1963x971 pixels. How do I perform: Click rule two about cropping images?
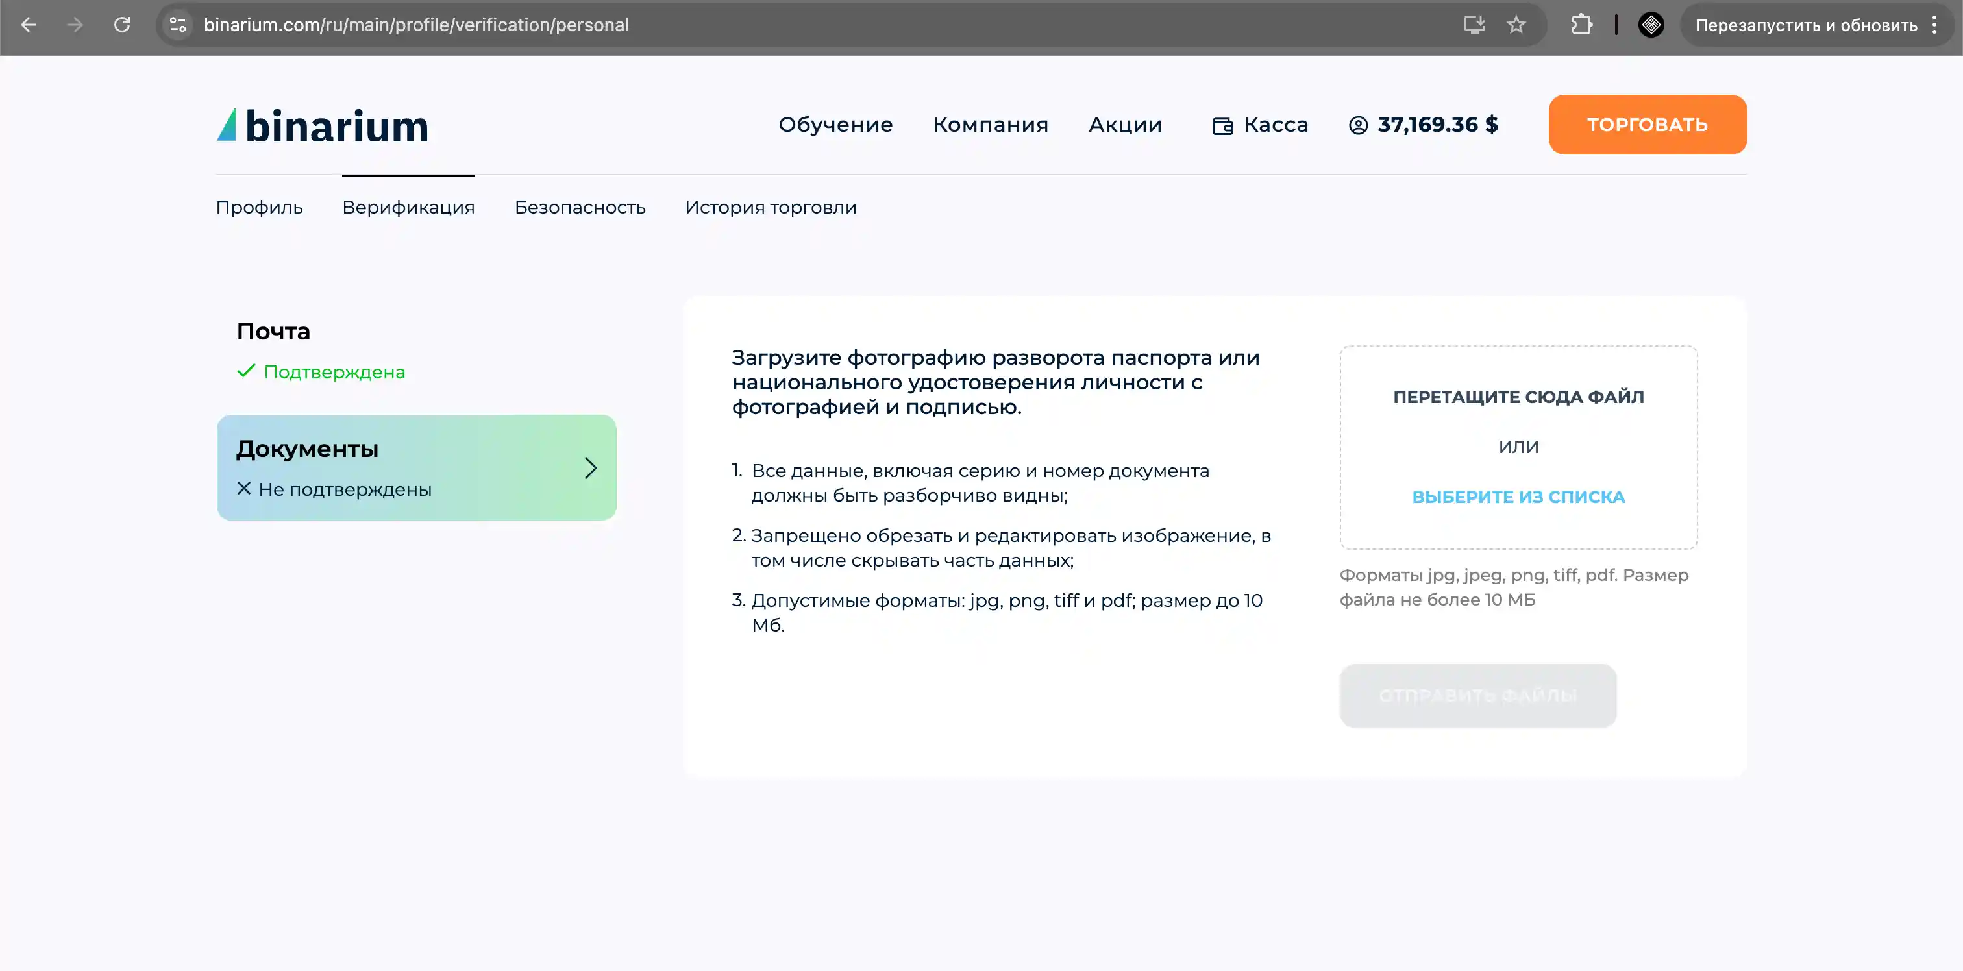(1002, 548)
